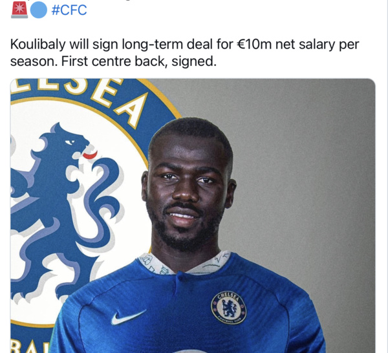Click the blue circle emoji
The height and width of the screenshot is (353, 388).
pyautogui.click(x=39, y=10)
